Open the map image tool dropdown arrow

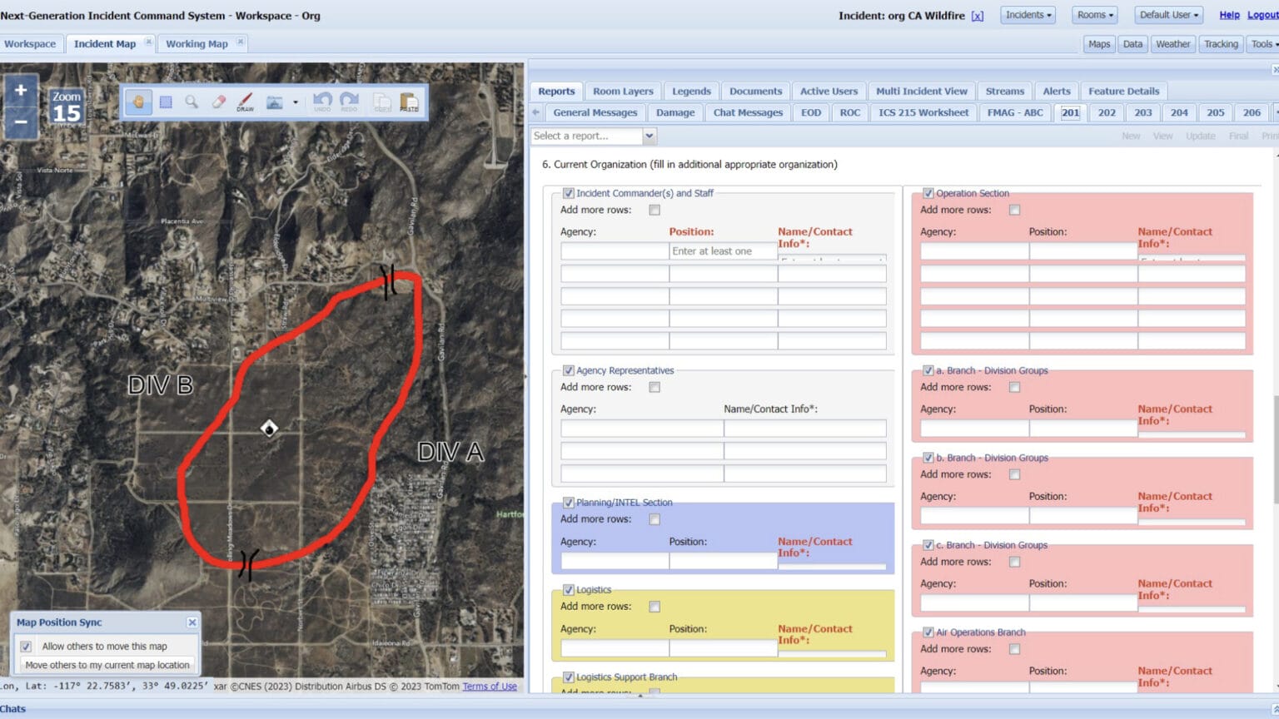click(x=296, y=103)
